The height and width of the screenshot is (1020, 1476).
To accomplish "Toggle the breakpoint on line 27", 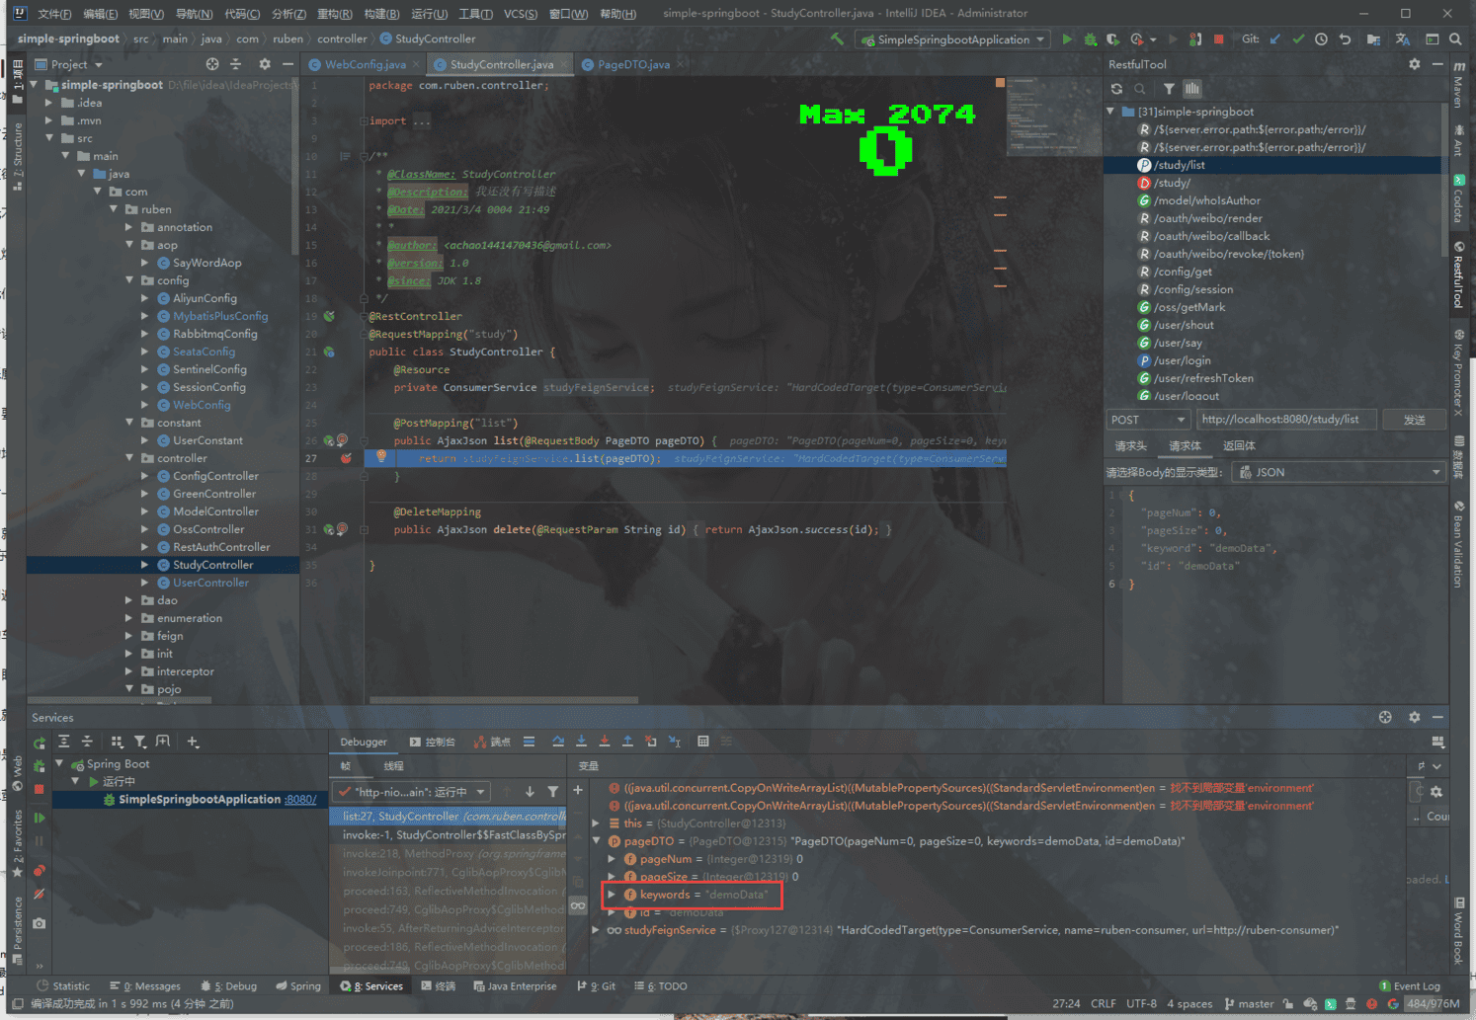I will tap(346, 458).
